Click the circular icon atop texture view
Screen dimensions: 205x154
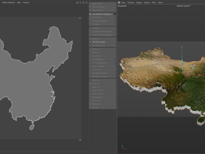80,3
